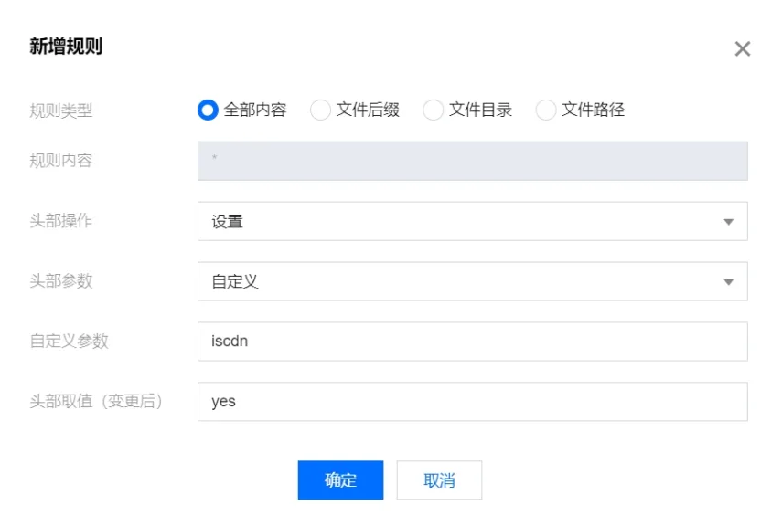The width and height of the screenshot is (782, 526).
Task: Click the 取消 cancel button
Action: [x=439, y=479]
